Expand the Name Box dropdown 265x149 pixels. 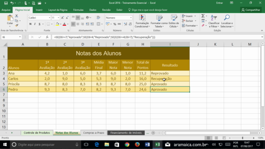pyautogui.click(x=20, y=37)
